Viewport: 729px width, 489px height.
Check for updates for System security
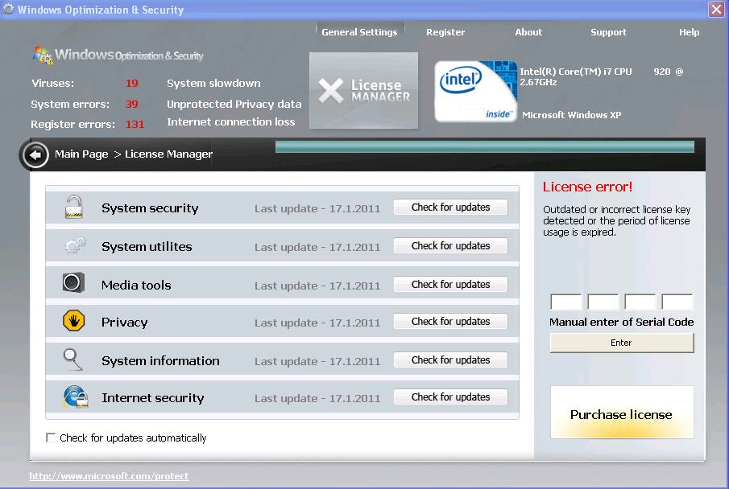450,208
